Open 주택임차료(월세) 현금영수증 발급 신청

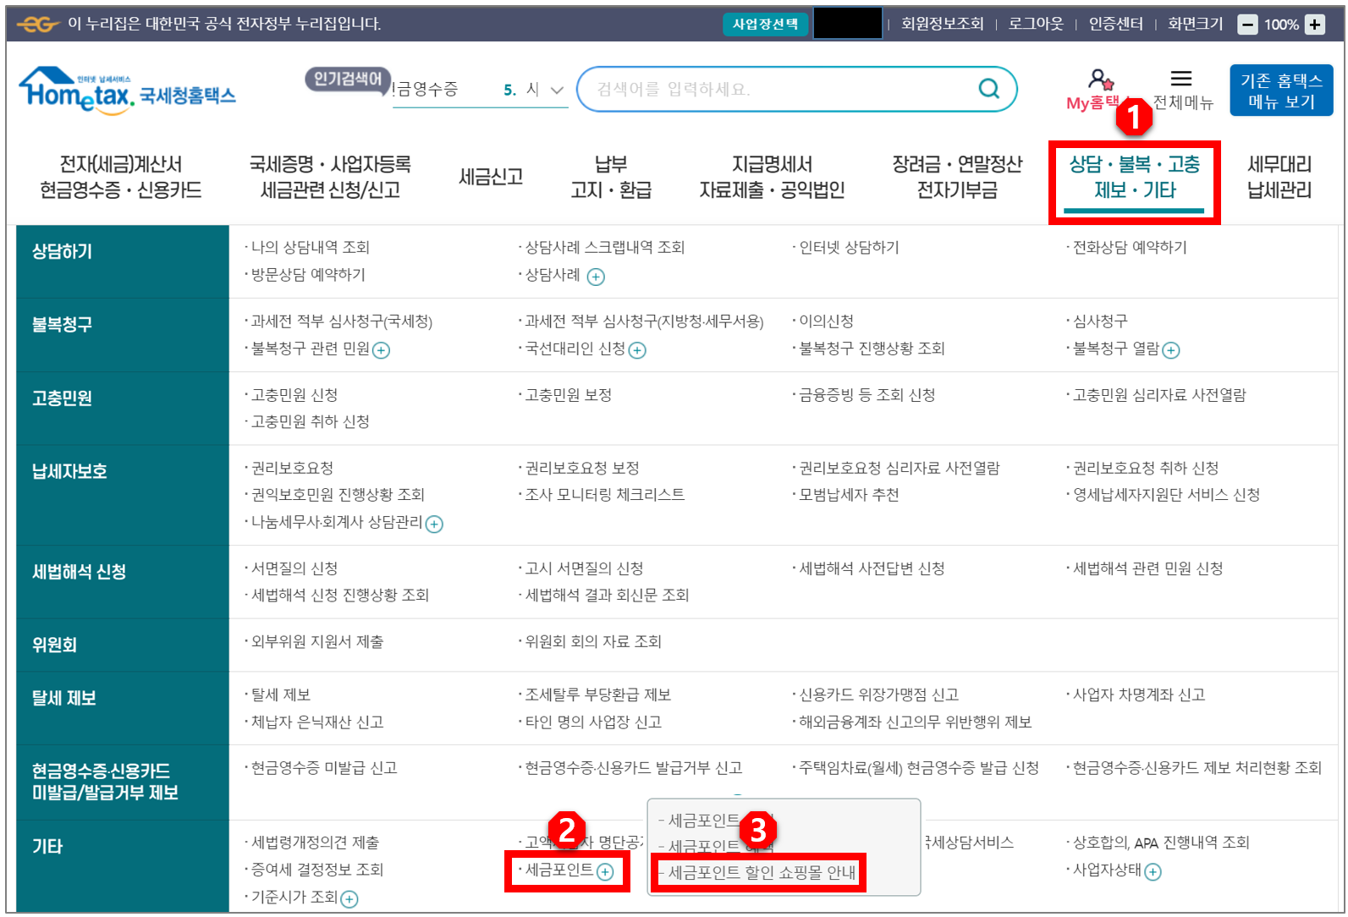pos(919,768)
